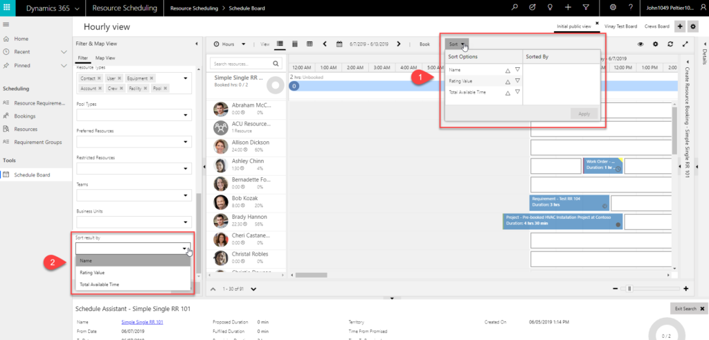Open Bookings in left navigation
Screen dimensions: 709x340
[x=25, y=116]
